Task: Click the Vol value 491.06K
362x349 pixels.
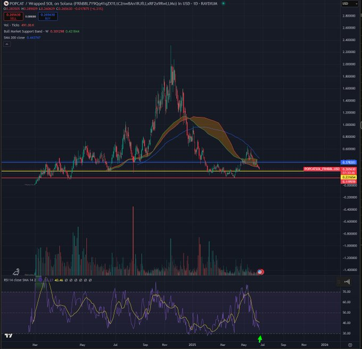Action: [x=28, y=25]
